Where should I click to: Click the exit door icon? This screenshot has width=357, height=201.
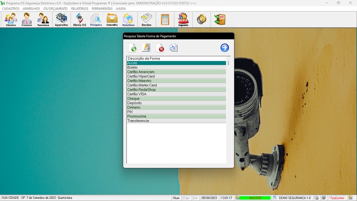pos(220,19)
